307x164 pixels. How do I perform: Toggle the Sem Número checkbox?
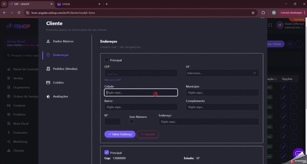click(132, 122)
